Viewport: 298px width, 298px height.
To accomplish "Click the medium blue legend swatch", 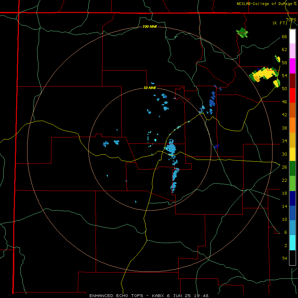I will [292, 213].
